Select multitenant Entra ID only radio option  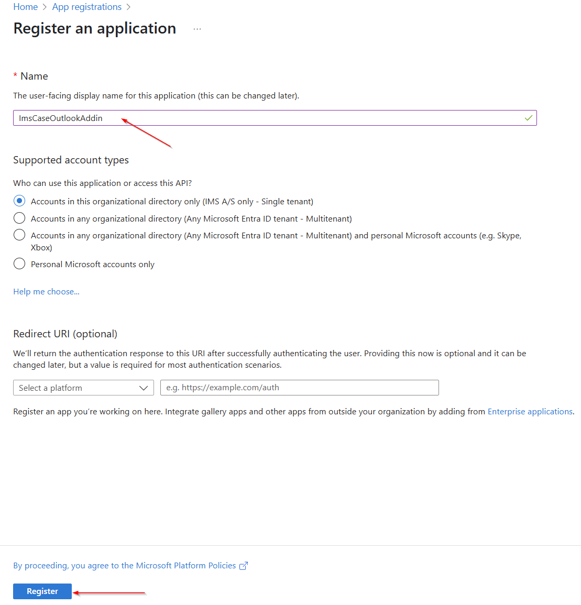point(19,218)
